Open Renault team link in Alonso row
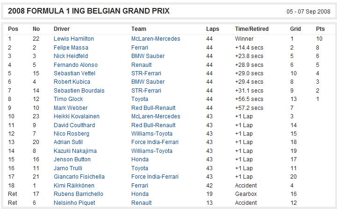The height and width of the screenshot is (209, 337). 142,65
